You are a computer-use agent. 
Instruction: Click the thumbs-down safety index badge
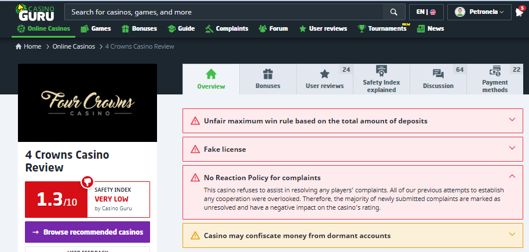[87, 182]
